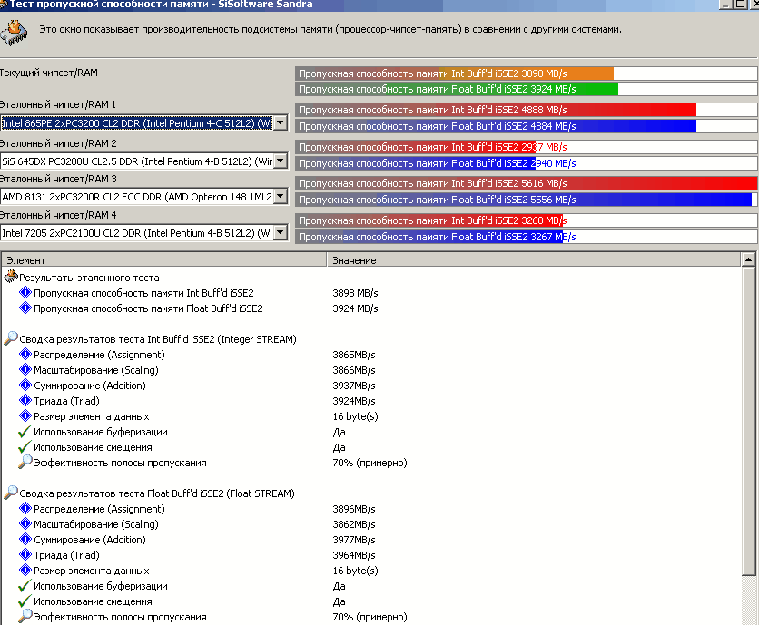Click the 'Значение' column header
Screen dimensions: 759x625
coord(534,259)
